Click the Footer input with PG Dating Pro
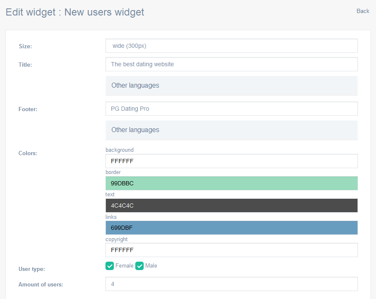Image resolution: width=376 pixels, height=299 pixels. coord(231,109)
